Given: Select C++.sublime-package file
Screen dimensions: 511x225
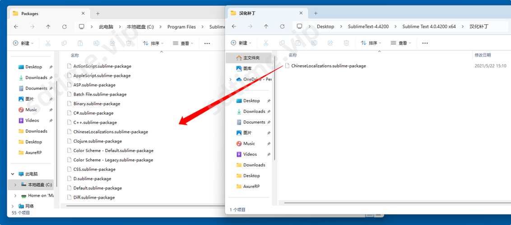Looking at the screenshot, I should coord(95,122).
